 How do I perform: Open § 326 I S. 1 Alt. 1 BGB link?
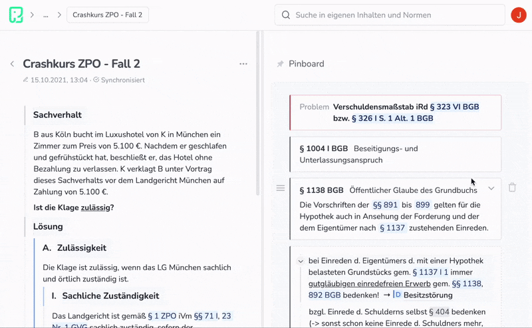[x=392, y=118]
